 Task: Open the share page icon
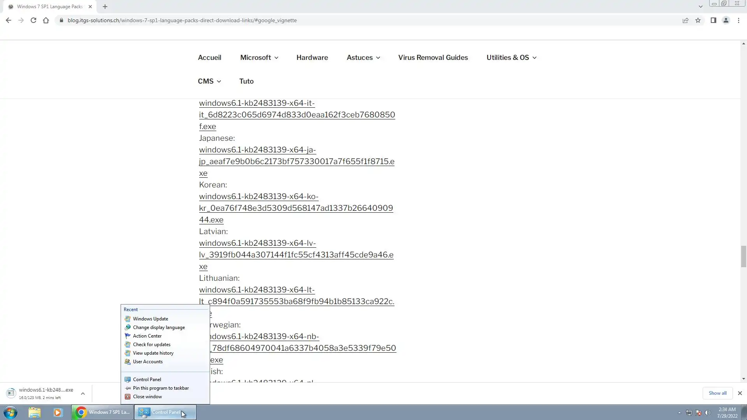coord(686,20)
